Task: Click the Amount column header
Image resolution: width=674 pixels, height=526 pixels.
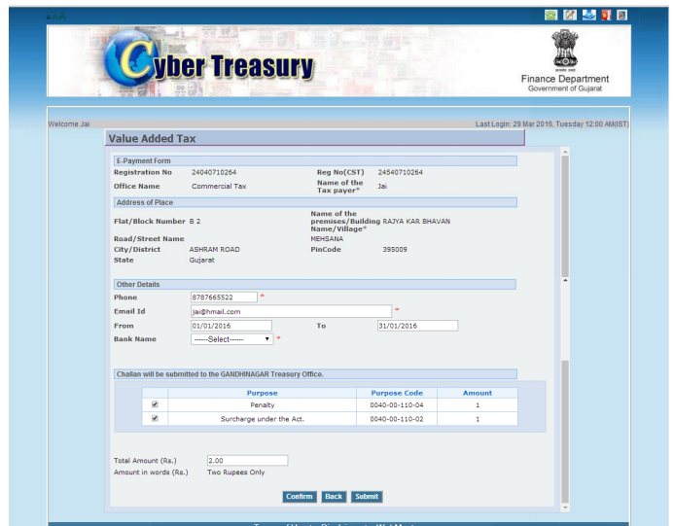Action: [478, 393]
